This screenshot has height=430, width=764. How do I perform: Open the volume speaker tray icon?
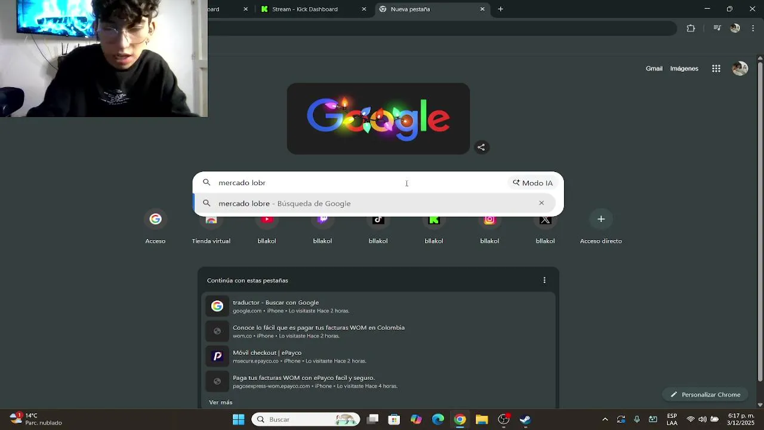click(x=703, y=419)
